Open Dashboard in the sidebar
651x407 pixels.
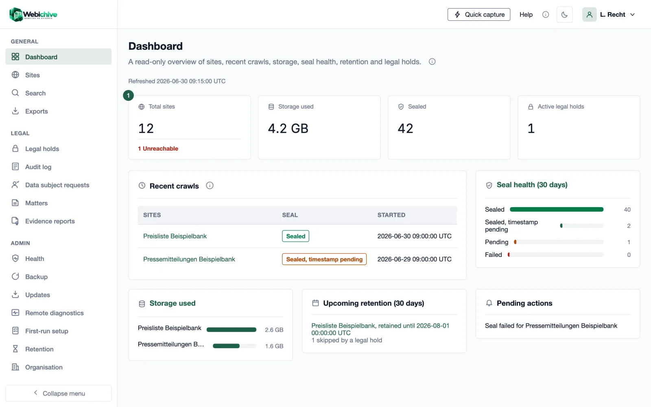click(x=59, y=57)
